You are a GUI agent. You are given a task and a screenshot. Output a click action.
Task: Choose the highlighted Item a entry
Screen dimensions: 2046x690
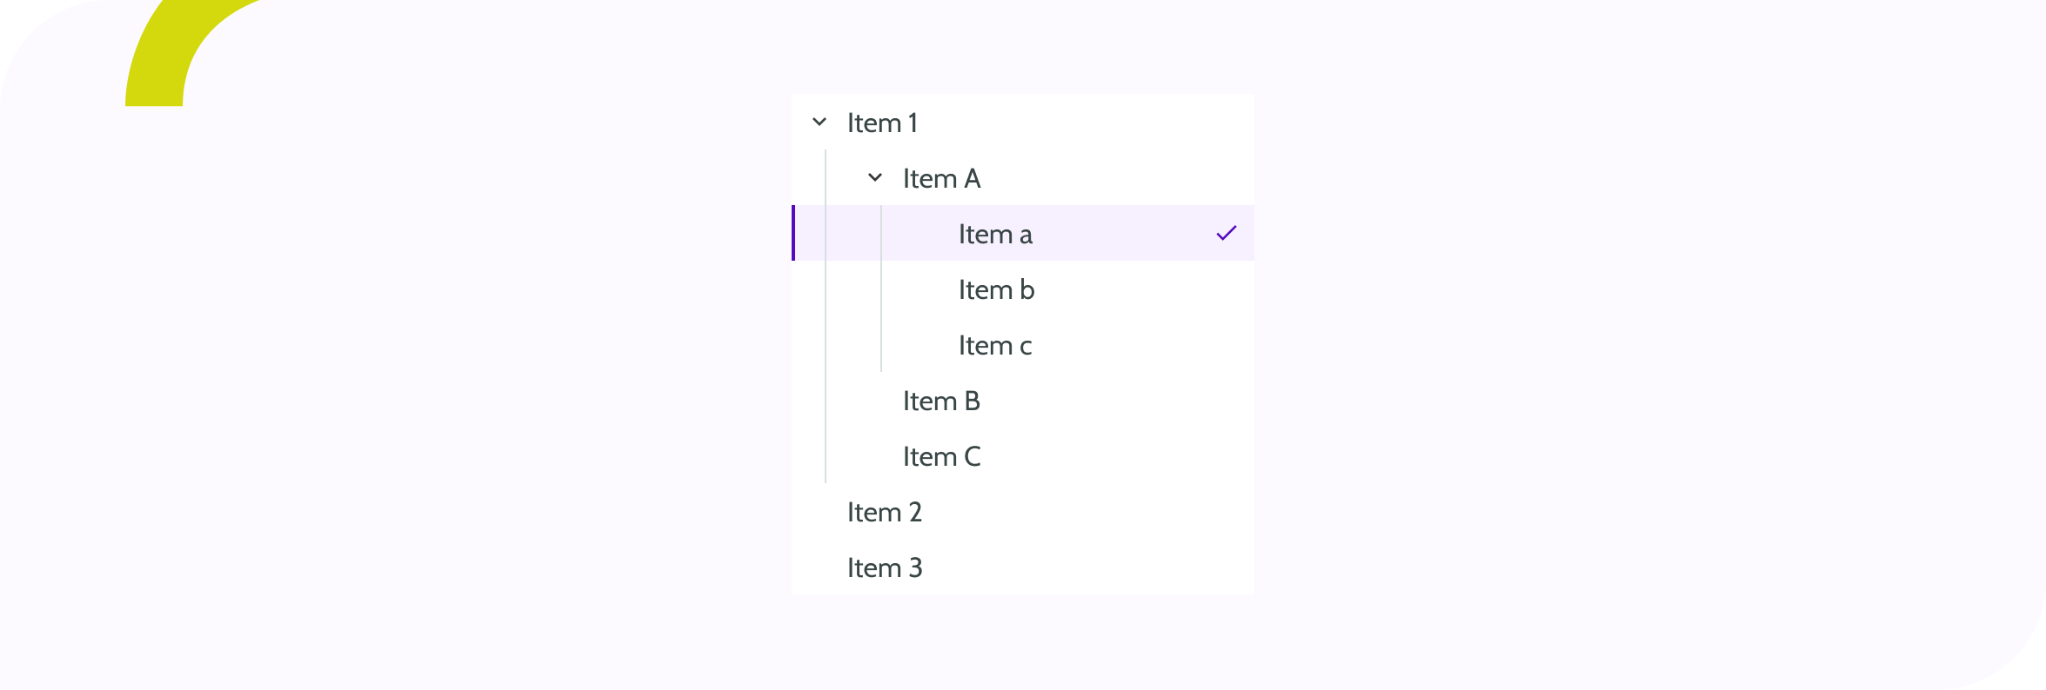pyautogui.click(x=995, y=235)
